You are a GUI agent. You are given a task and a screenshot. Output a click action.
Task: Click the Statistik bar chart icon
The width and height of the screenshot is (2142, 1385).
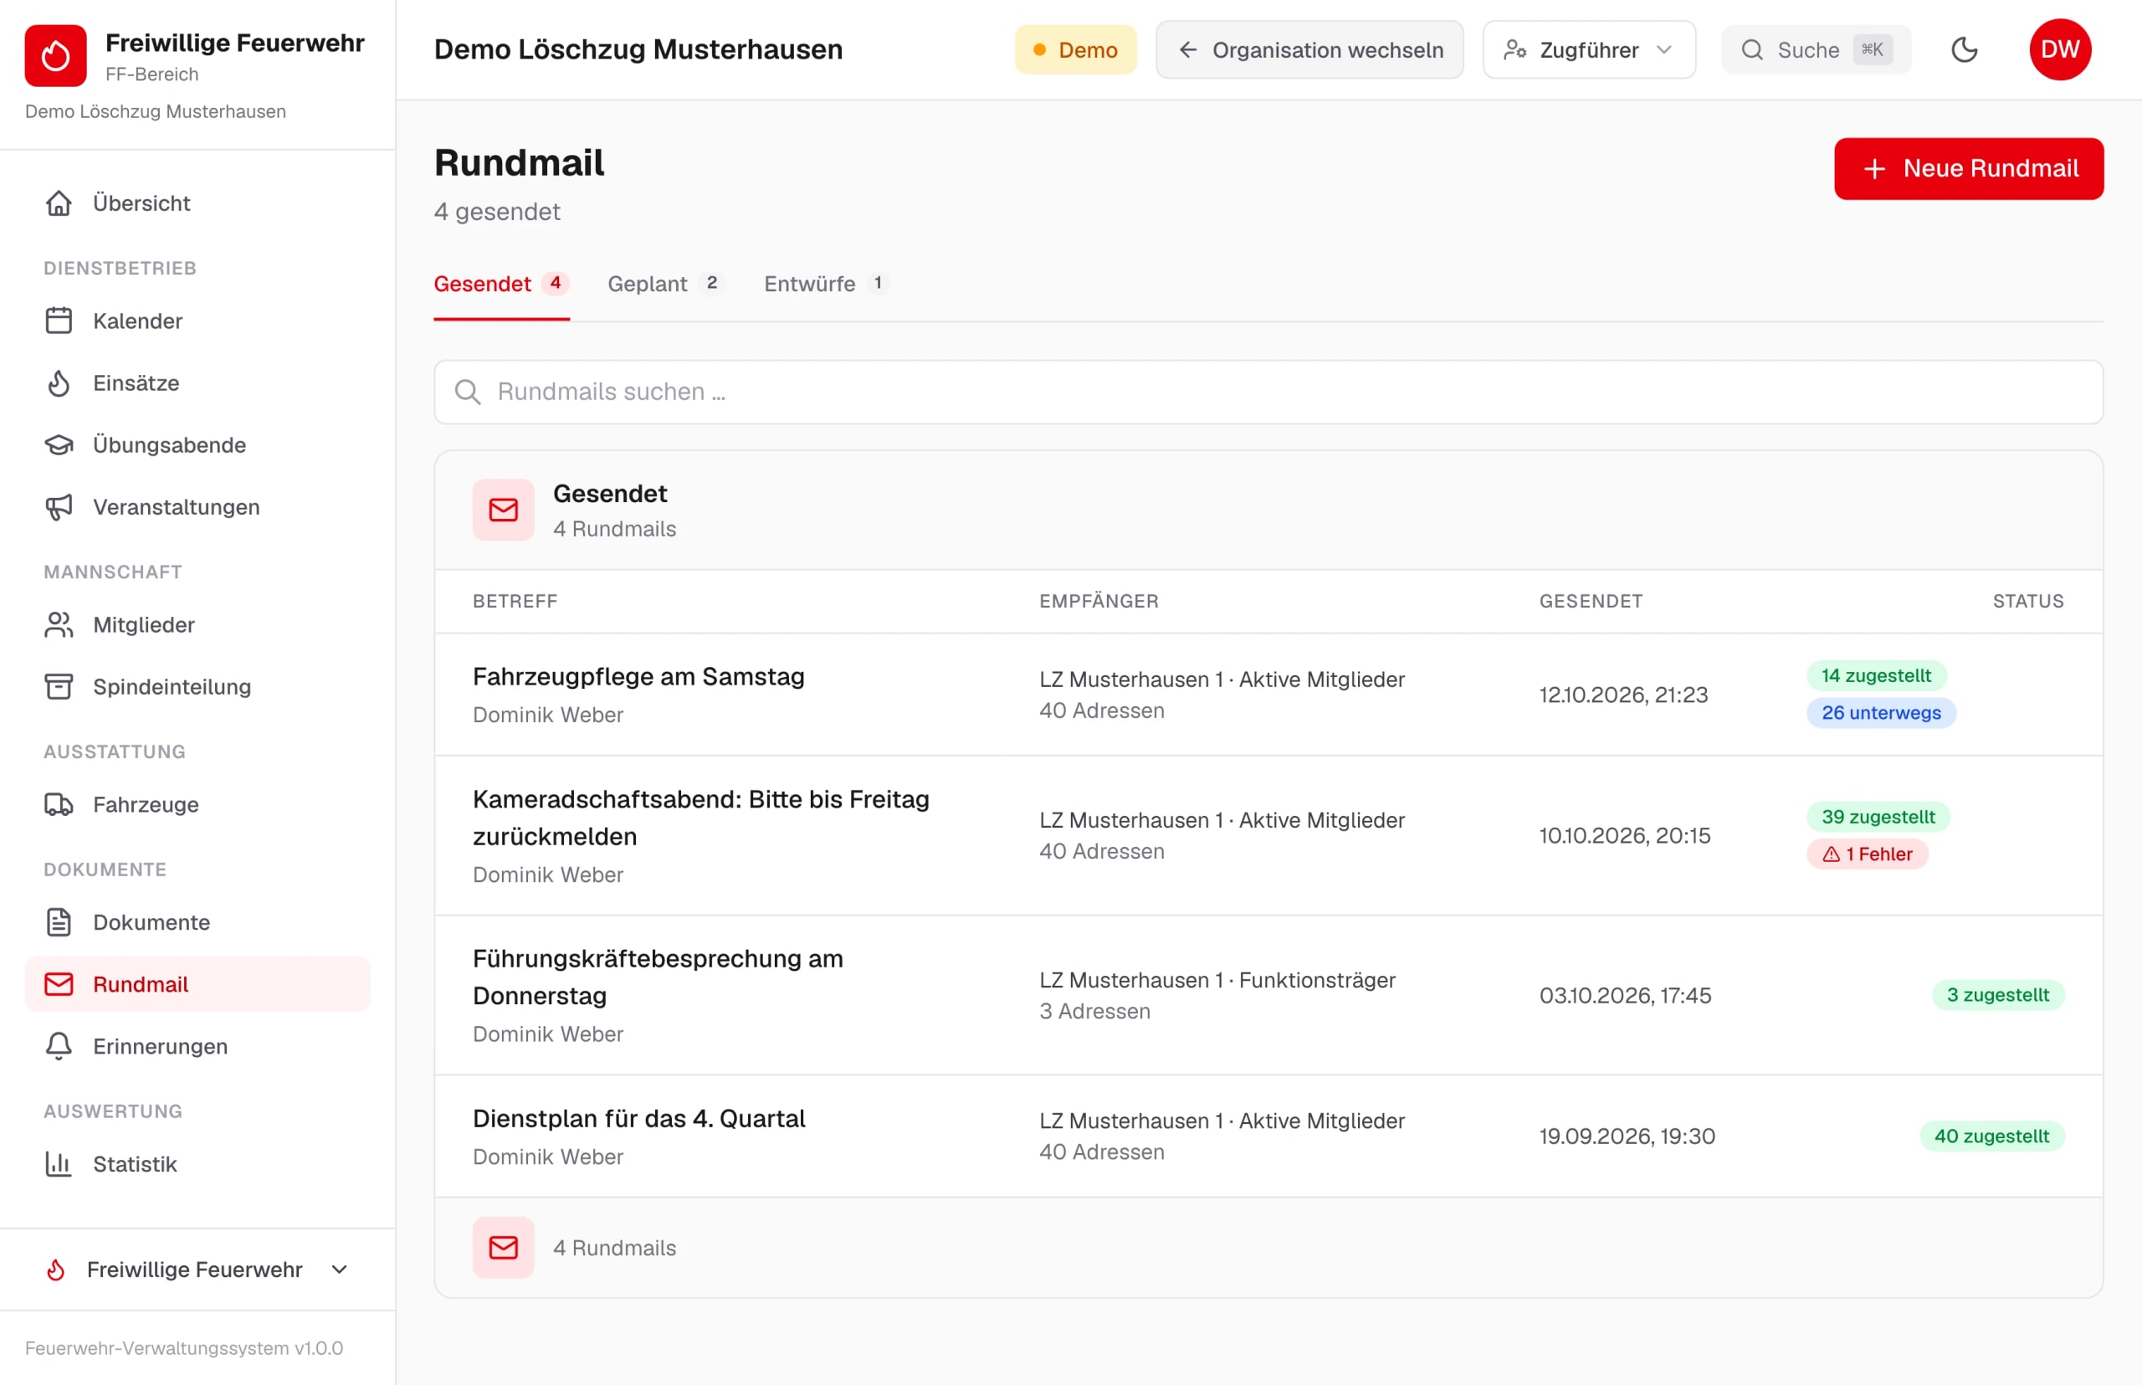point(59,1165)
